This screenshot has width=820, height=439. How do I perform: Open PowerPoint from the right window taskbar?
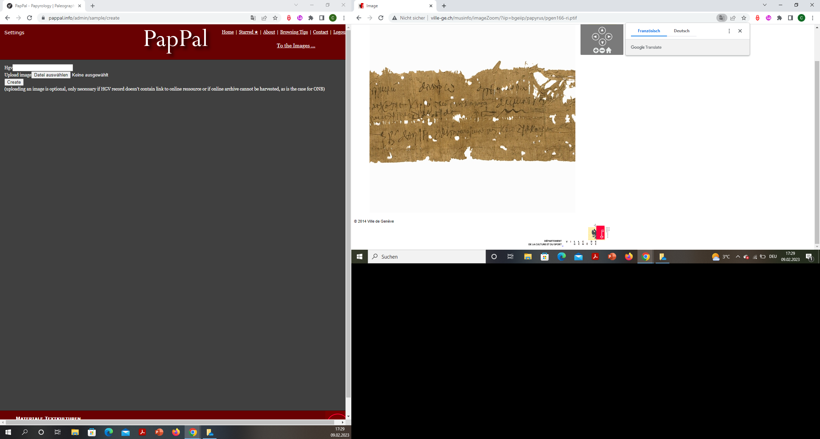pyautogui.click(x=612, y=257)
